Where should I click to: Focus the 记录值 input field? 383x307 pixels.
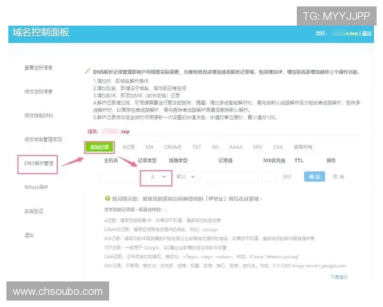tap(229, 177)
